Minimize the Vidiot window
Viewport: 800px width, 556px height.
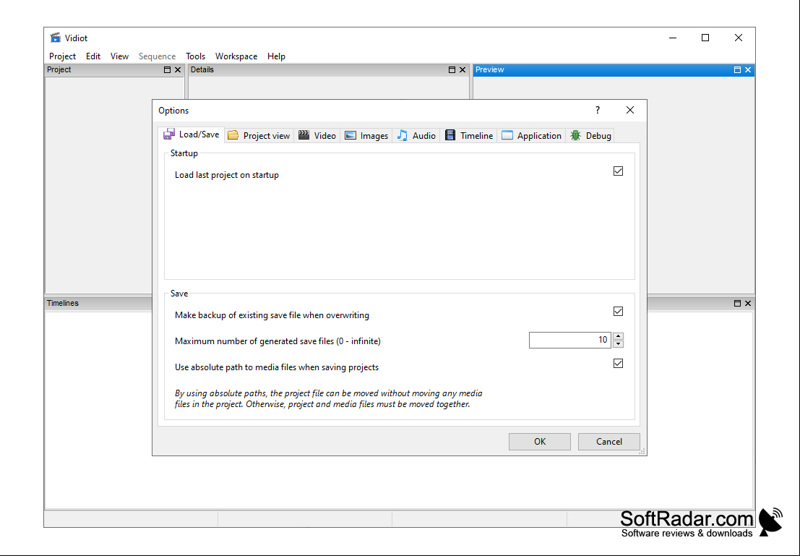pos(673,38)
